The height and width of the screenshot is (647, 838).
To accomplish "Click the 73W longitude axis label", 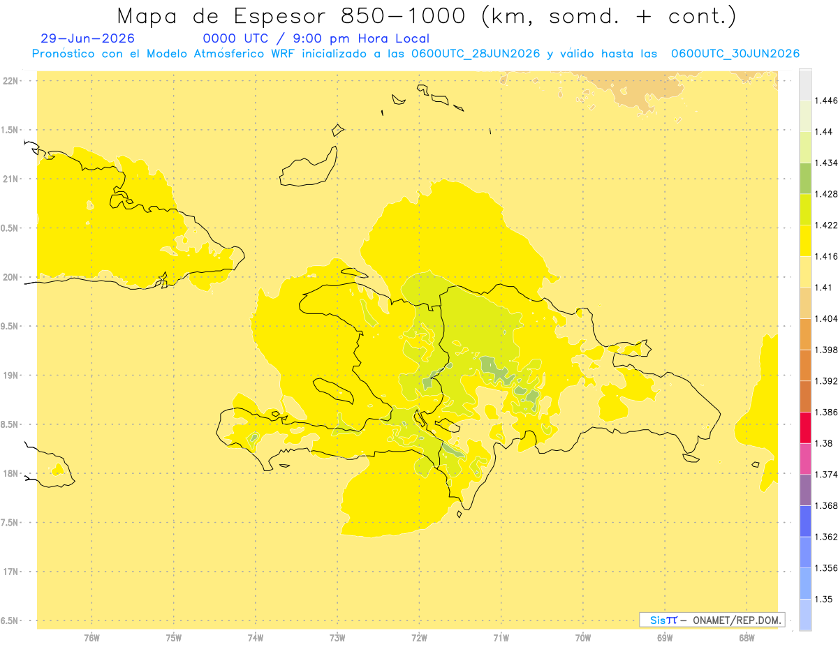I will pyautogui.click(x=337, y=638).
